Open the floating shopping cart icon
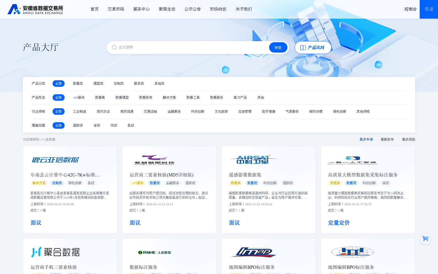Image resolution: width=438 pixels, height=274 pixels. coord(425,239)
